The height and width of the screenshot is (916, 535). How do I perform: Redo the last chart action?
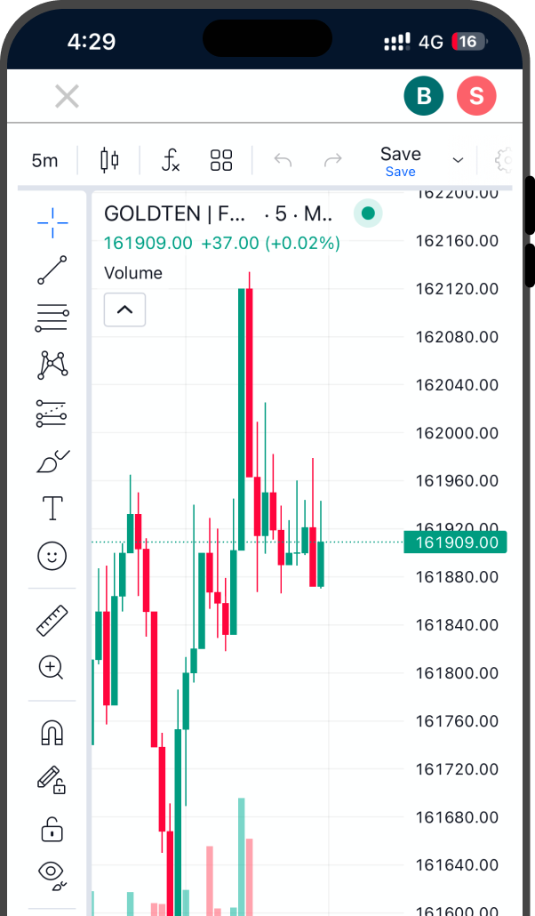pos(333,160)
